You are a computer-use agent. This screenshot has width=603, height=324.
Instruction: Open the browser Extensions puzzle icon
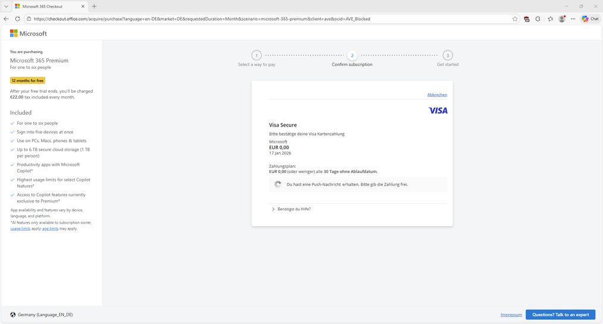point(538,18)
